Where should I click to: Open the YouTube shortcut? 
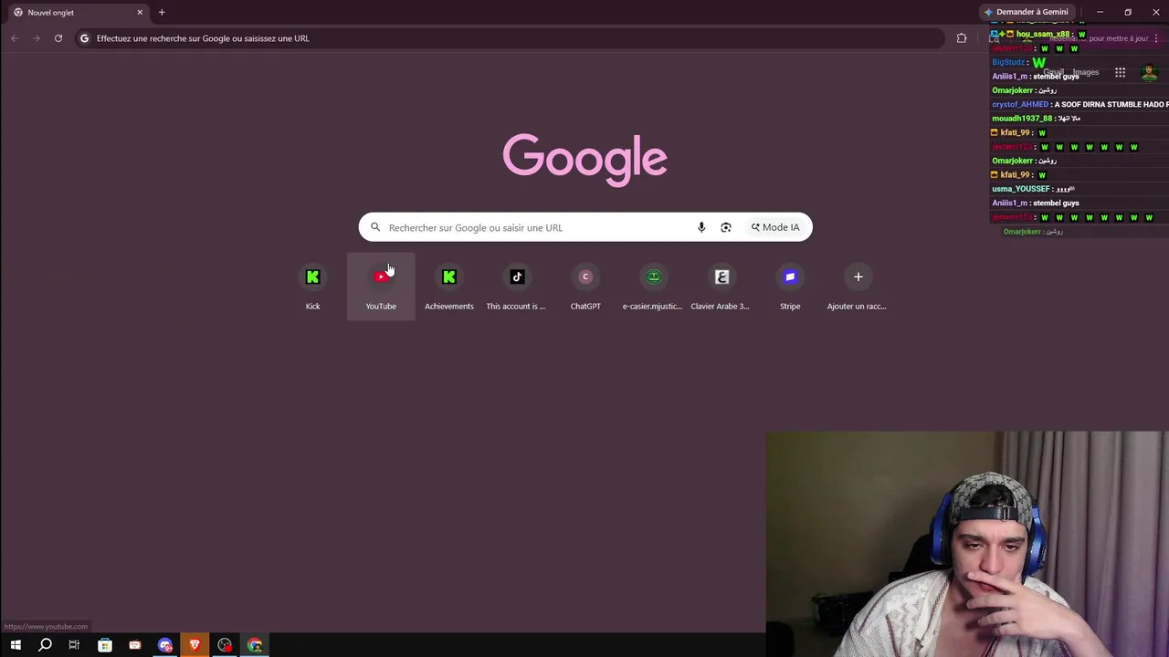pyautogui.click(x=381, y=287)
